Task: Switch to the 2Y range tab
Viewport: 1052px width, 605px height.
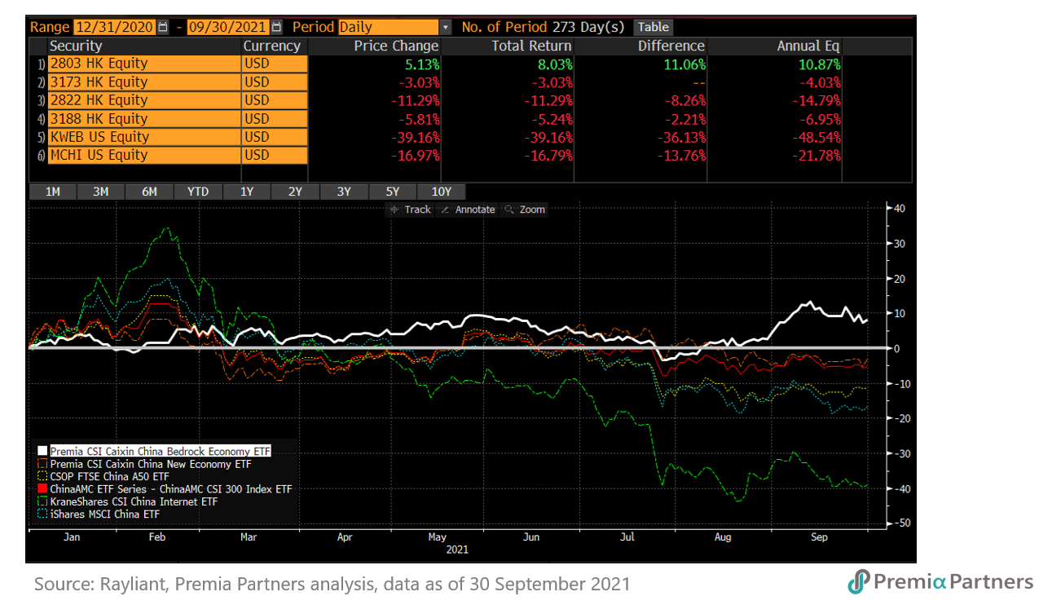Action: [x=295, y=192]
